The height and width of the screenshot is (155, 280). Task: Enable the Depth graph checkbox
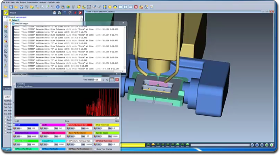(x=14, y=125)
